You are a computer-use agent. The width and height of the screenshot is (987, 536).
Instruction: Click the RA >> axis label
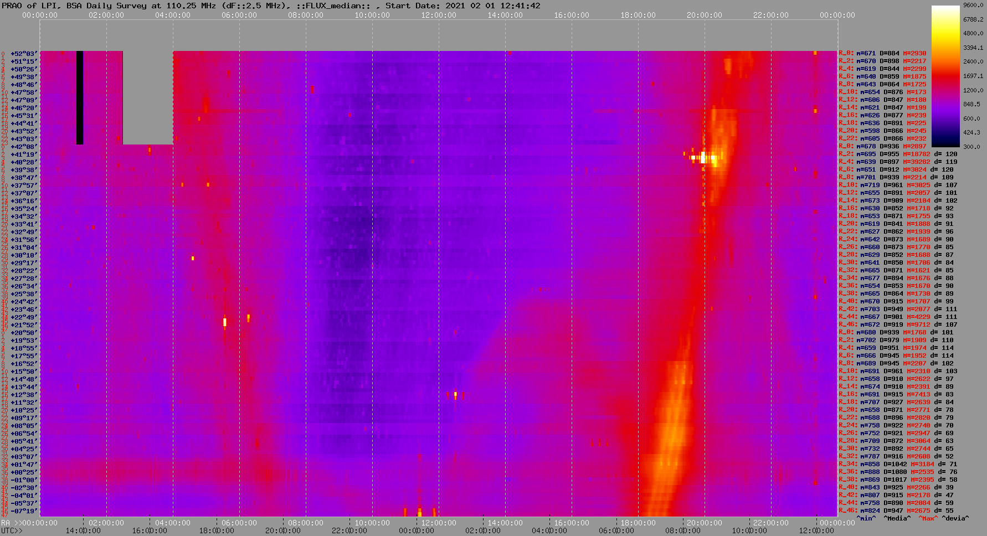click(x=11, y=523)
